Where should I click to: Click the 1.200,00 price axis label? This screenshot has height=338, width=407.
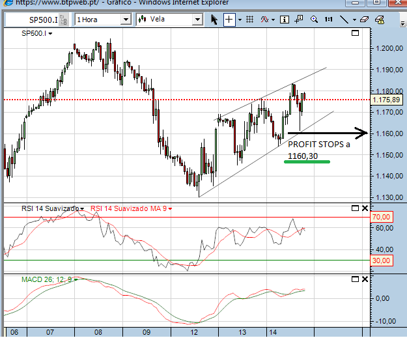[x=389, y=48]
